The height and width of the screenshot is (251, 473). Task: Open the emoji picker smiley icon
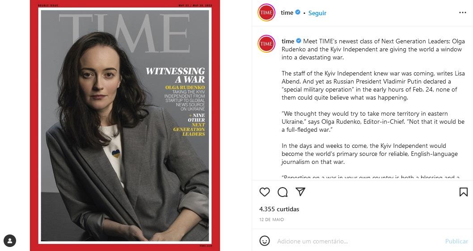coord(265,241)
